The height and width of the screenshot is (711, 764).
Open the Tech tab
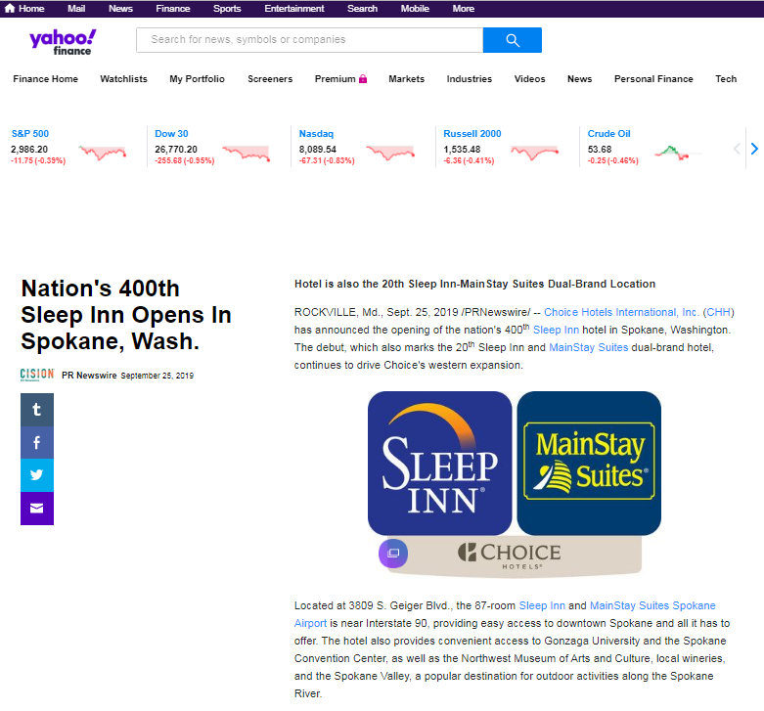click(x=726, y=79)
